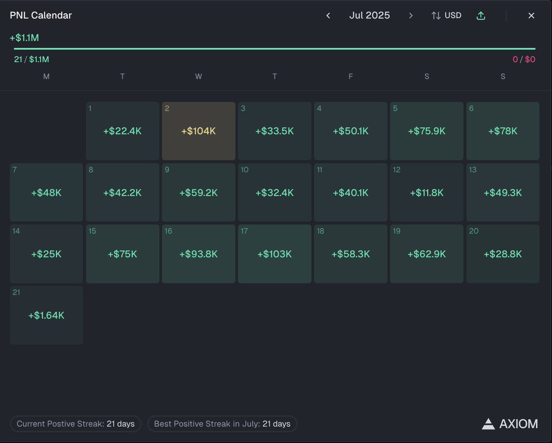Click the M weekday column header
The height and width of the screenshot is (443, 552).
(x=46, y=76)
